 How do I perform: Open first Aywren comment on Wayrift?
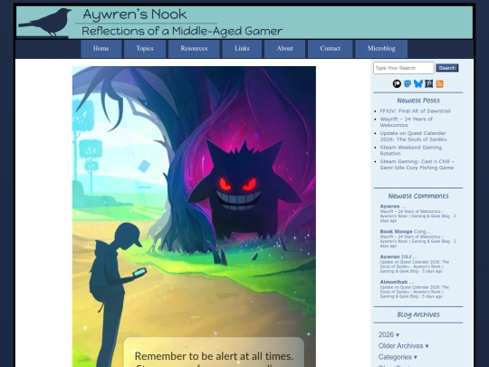(x=417, y=214)
